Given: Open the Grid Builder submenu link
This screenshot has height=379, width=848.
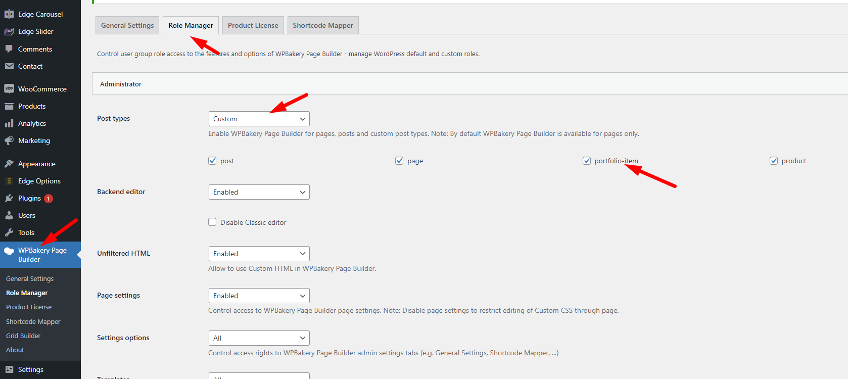Looking at the screenshot, I should point(23,336).
